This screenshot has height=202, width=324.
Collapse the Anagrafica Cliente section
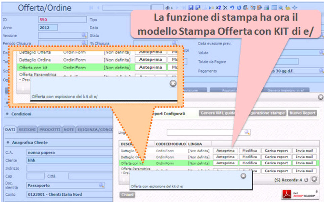pyautogui.click(x=9, y=143)
